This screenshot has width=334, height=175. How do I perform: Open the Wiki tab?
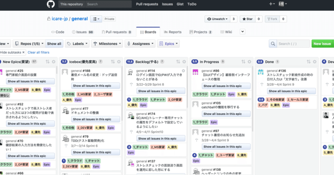(x=226, y=32)
